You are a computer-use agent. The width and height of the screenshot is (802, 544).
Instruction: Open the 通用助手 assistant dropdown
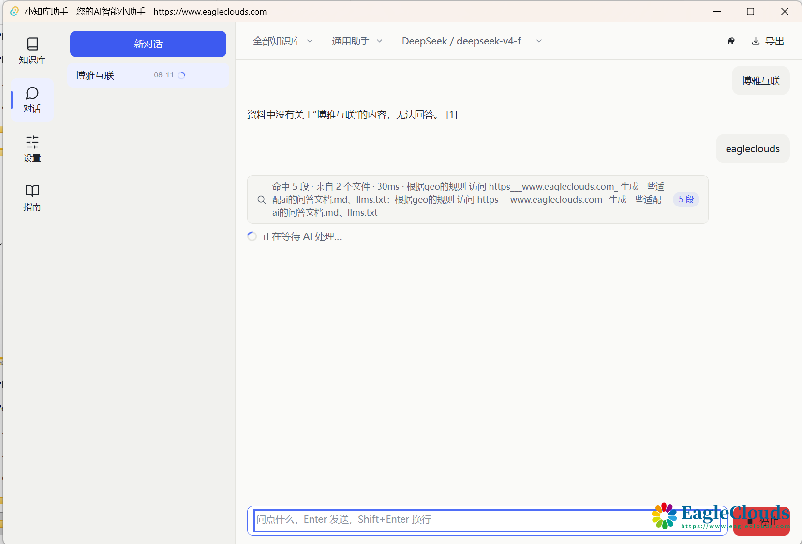click(357, 41)
